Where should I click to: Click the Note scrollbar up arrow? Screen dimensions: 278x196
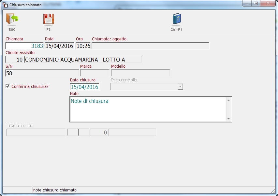pyautogui.click(x=228, y=100)
